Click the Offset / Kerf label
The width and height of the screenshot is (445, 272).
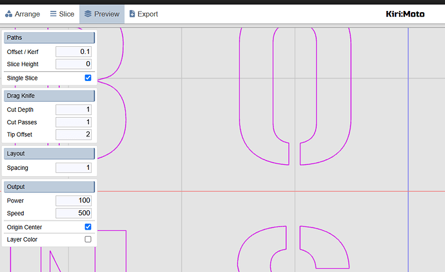23,52
